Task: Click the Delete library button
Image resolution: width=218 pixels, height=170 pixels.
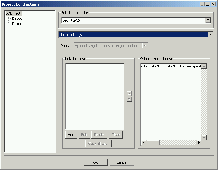Action: pos(99,135)
